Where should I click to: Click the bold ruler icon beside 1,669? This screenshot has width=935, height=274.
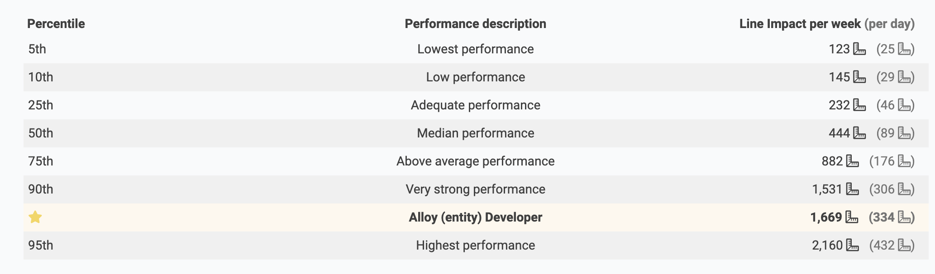(x=852, y=217)
